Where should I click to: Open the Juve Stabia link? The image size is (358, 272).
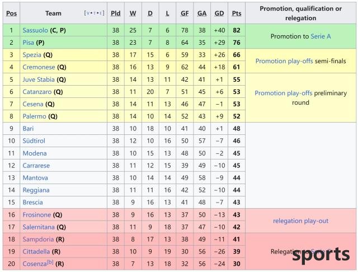pyautogui.click(x=39, y=79)
